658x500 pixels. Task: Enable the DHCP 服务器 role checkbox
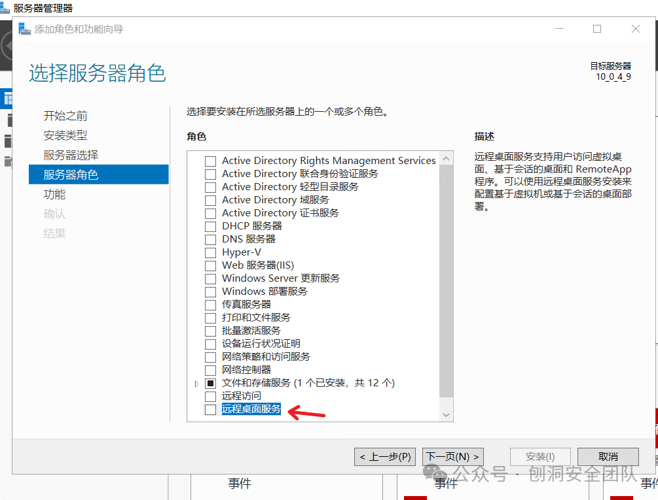210,227
